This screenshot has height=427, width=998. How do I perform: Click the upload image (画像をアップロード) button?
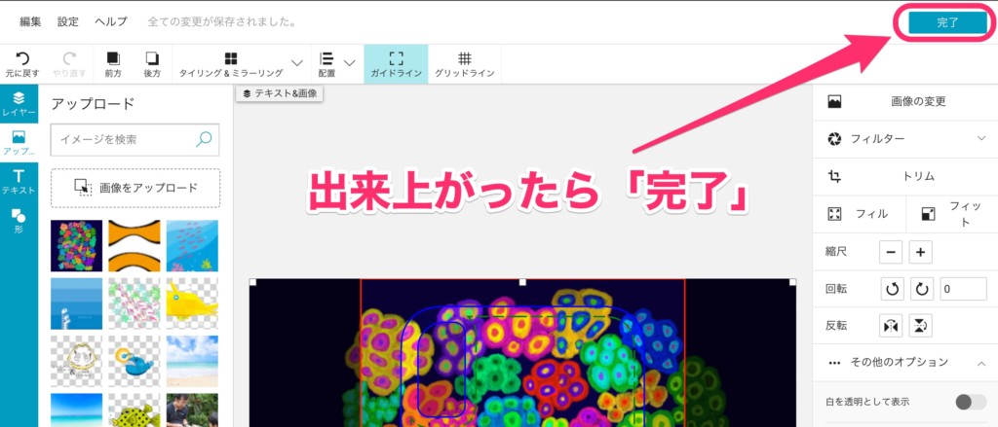(135, 188)
